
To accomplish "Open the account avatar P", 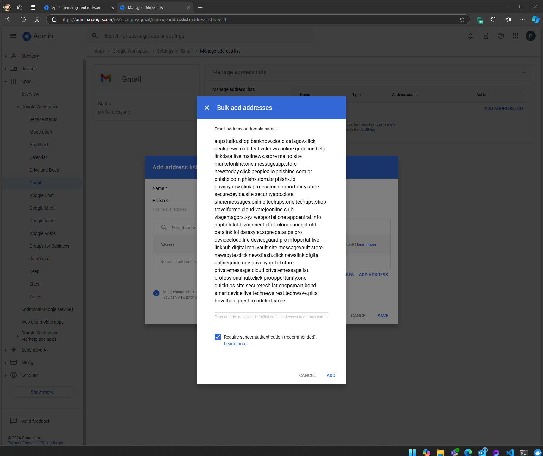I will click(x=531, y=36).
